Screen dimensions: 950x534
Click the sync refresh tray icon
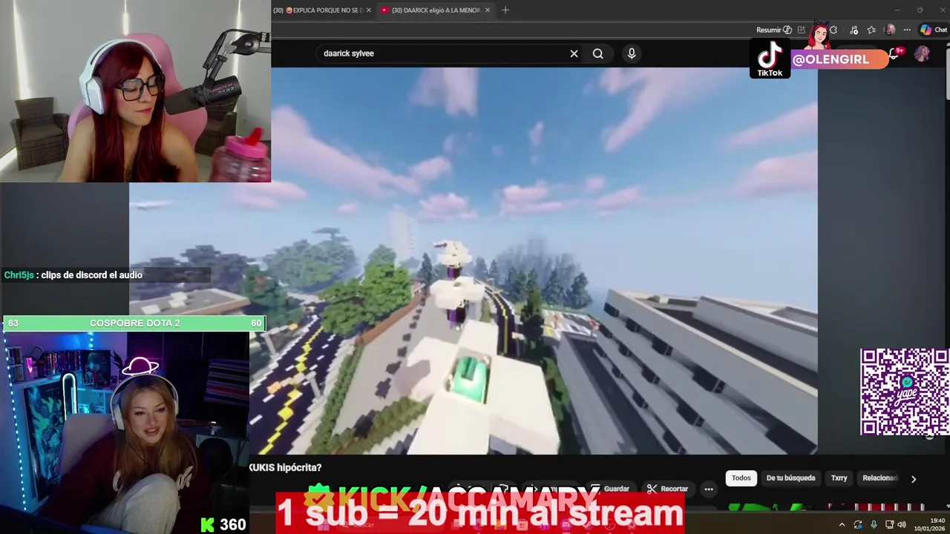coord(858,524)
